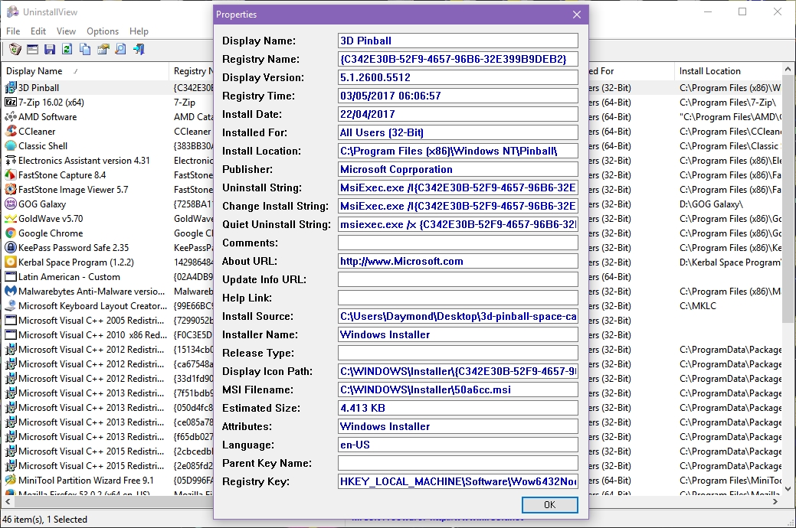This screenshot has height=528, width=796.
Task: Click the Uninstall recycle-bin toolbar icon
Action: (x=15, y=49)
